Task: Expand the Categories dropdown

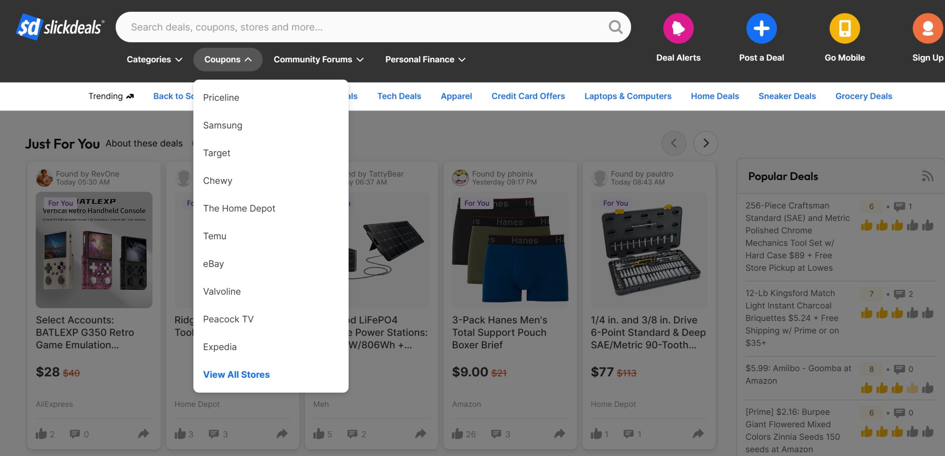Action: click(x=155, y=59)
